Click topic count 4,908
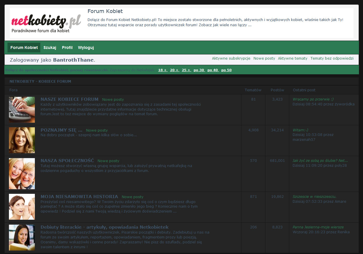 click(254, 130)
